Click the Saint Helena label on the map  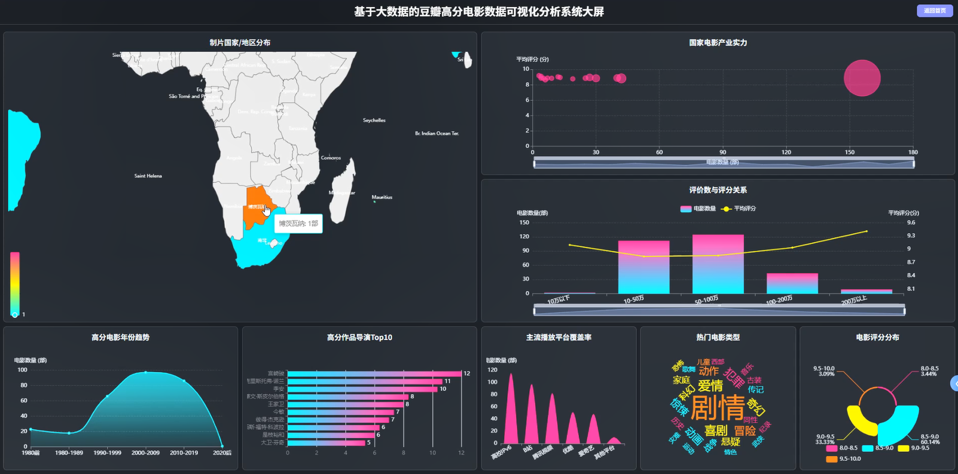click(x=148, y=176)
